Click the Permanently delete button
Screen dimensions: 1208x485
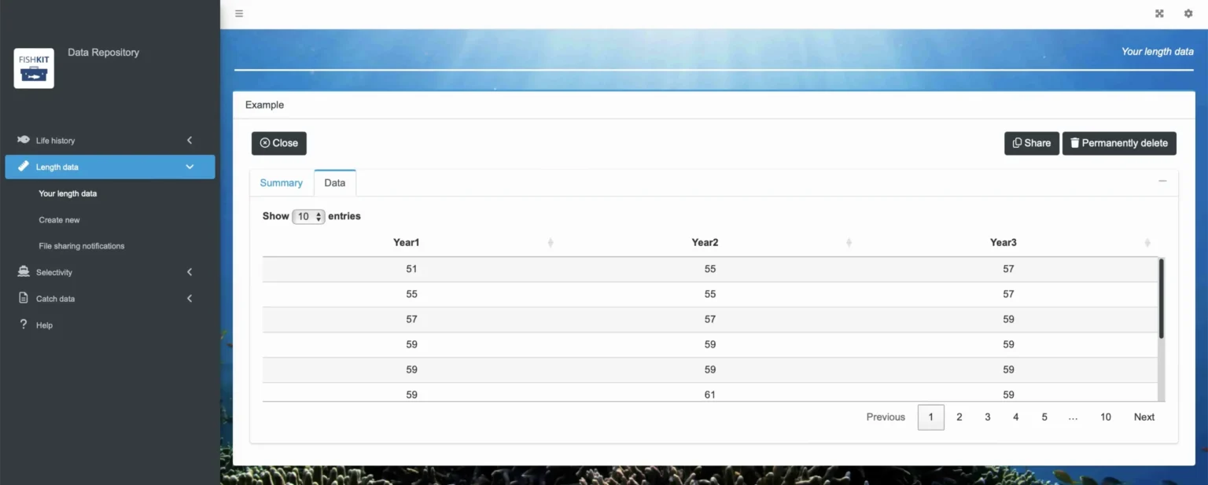click(x=1119, y=143)
